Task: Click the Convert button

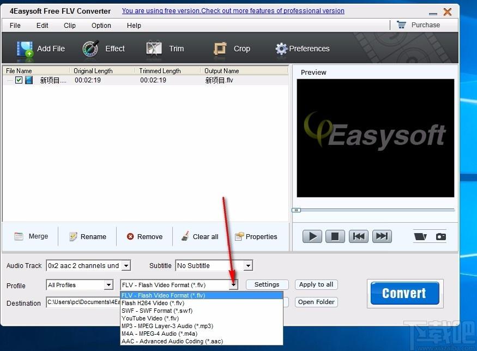Action: [x=404, y=293]
